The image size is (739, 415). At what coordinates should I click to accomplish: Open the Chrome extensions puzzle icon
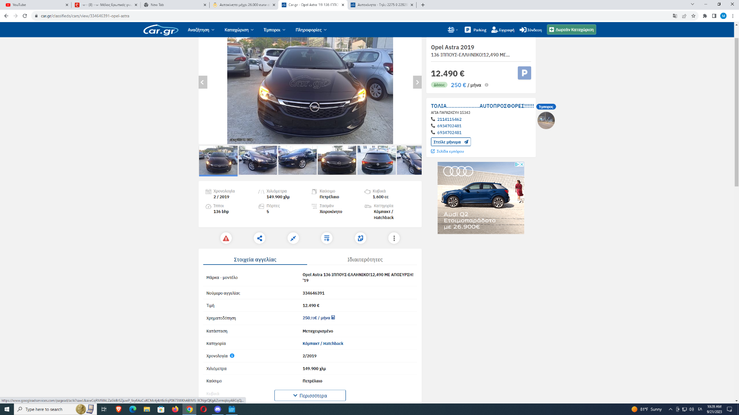[x=705, y=16]
